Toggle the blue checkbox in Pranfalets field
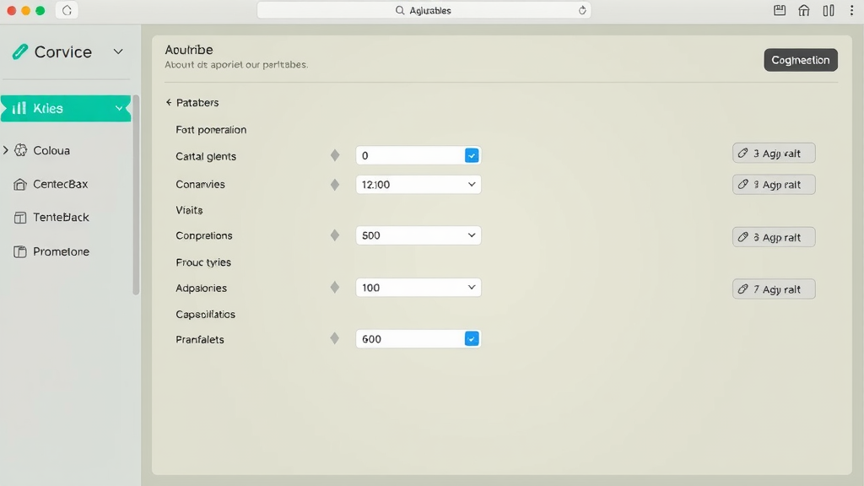864x486 pixels. pos(472,338)
